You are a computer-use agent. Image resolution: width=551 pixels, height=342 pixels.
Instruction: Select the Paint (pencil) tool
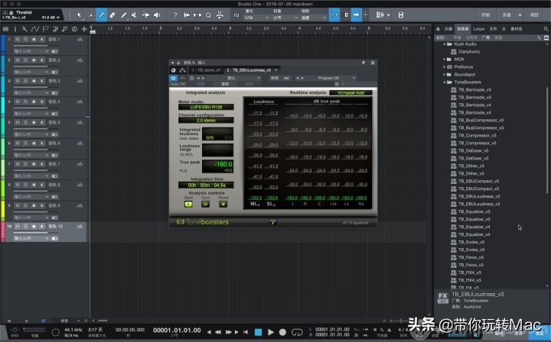pos(101,15)
